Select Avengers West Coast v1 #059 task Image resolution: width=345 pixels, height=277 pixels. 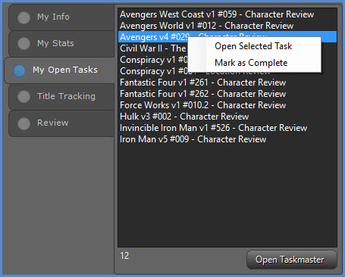[227, 14]
